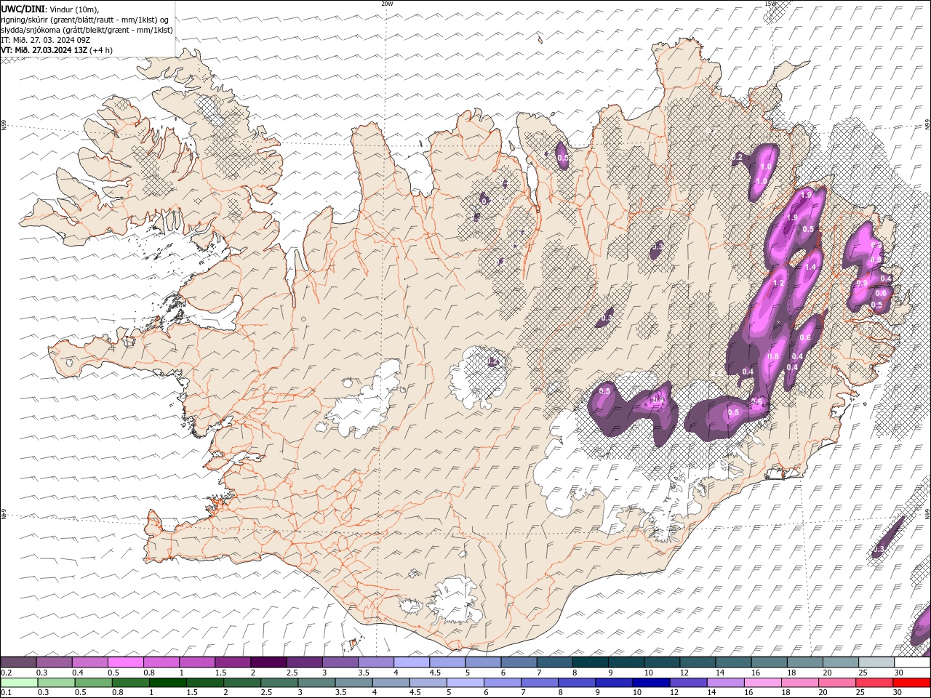Select the dark teal 8 swatch in upper legend
This screenshot has width=931, height=698.
(x=591, y=662)
